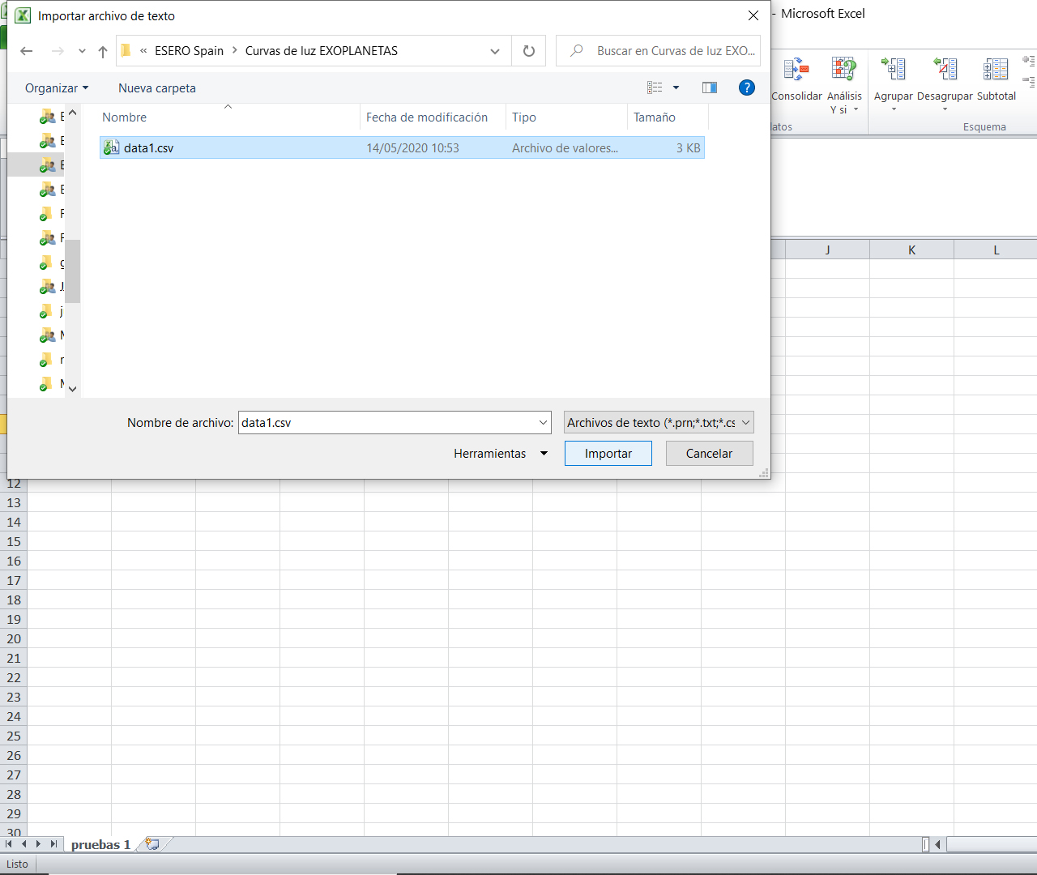Select the pruebas 1 sheet tab
The height and width of the screenshot is (875, 1037).
[x=100, y=844]
